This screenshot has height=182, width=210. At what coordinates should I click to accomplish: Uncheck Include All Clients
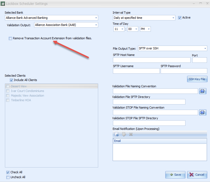point(11,80)
